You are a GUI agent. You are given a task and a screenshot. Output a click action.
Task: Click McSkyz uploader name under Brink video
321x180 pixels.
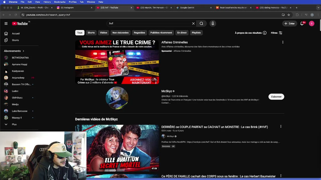(170, 136)
